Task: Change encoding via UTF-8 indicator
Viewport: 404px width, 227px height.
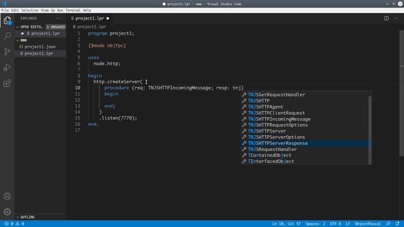Action: coord(335,224)
